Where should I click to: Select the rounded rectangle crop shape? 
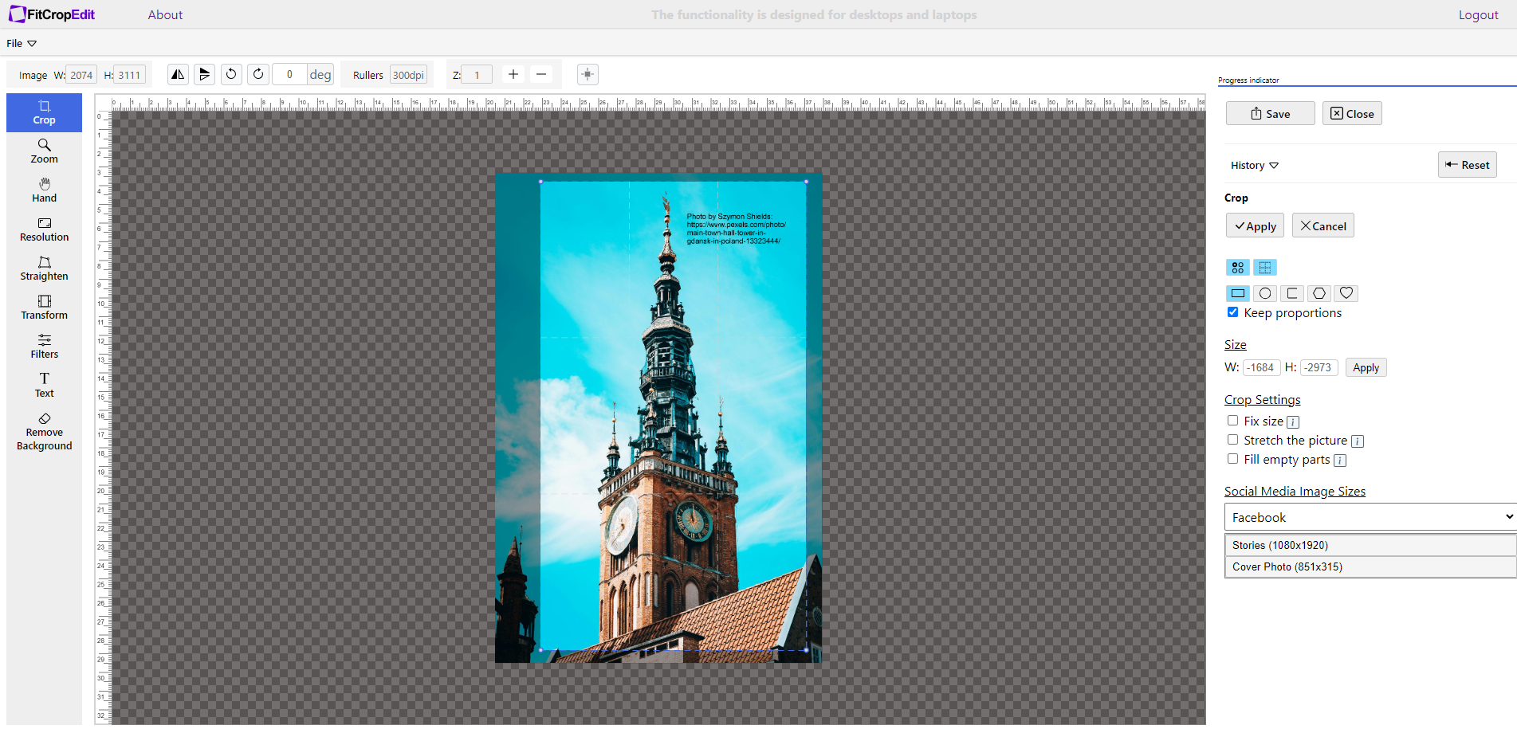point(1292,293)
